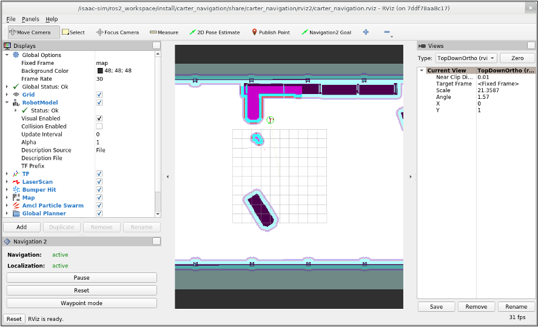
Task: Activate 2D Pose Estimate tool
Action: coord(215,32)
